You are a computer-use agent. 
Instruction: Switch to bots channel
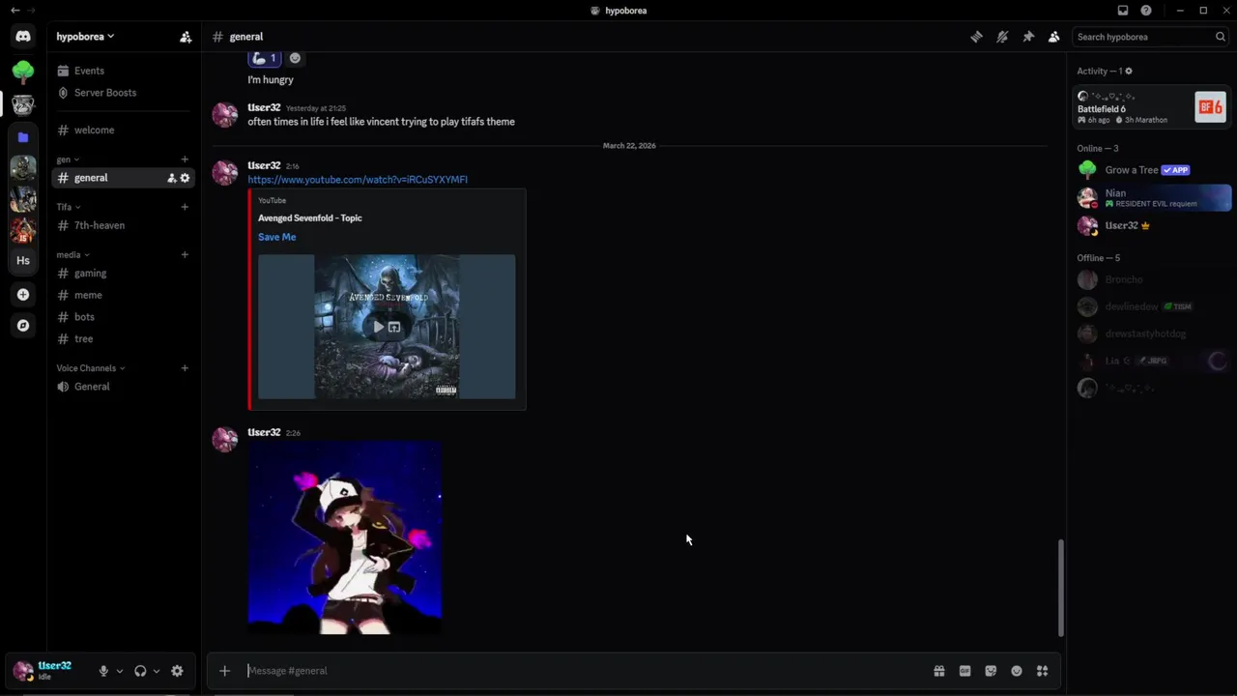click(x=123, y=317)
